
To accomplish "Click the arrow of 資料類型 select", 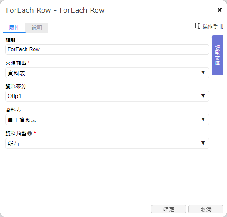I will tap(203, 143).
